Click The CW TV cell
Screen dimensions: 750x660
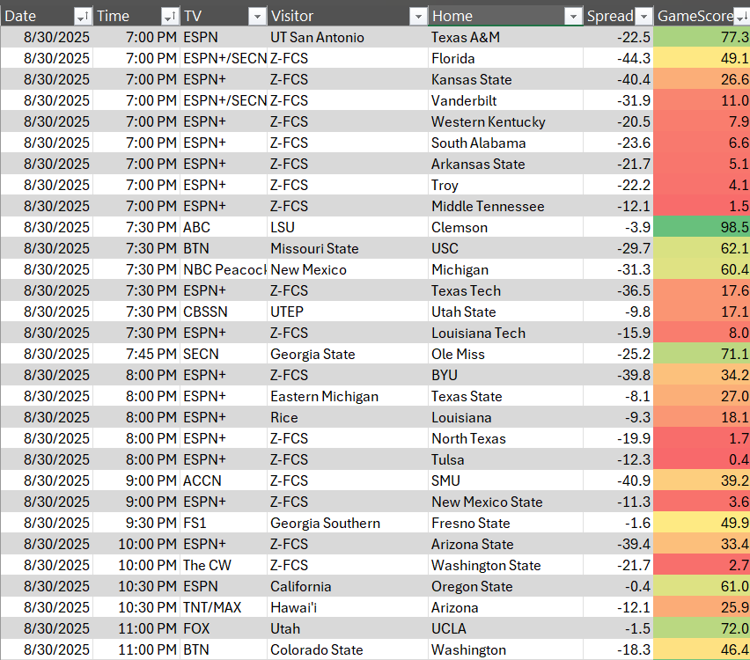224,565
